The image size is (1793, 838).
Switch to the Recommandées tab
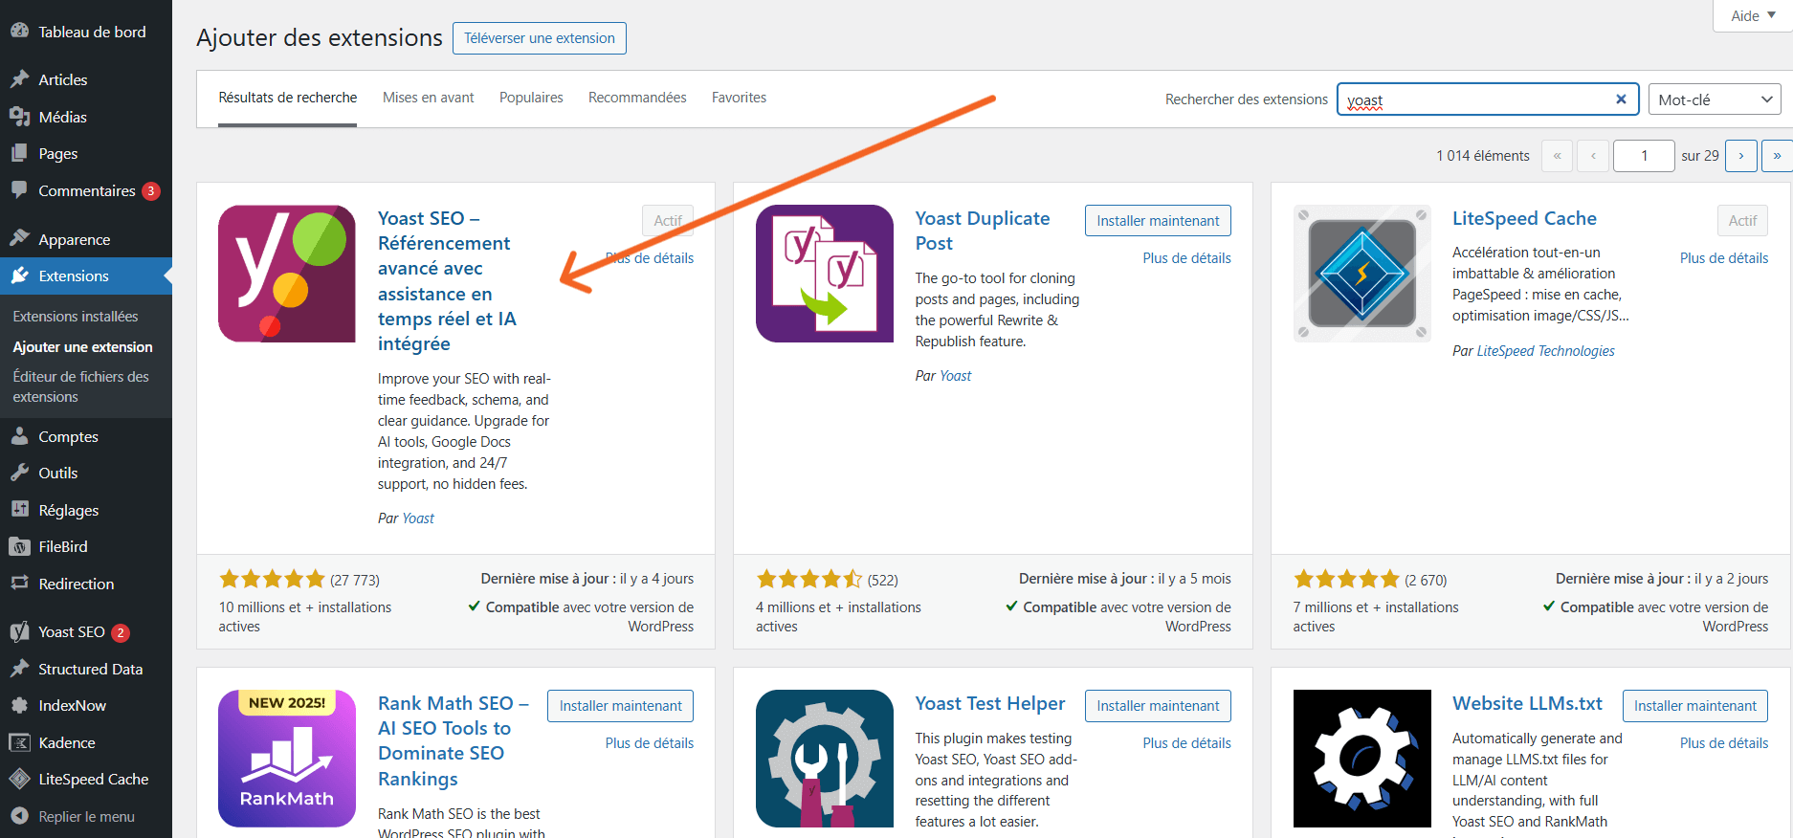(637, 98)
